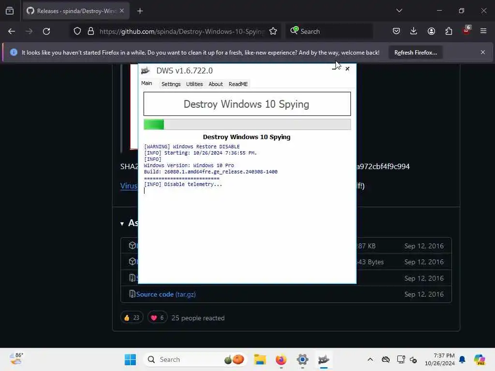Viewport: 495px width, 371px height.
Task: Open the ReadME tab in DWS
Action: coord(238,84)
